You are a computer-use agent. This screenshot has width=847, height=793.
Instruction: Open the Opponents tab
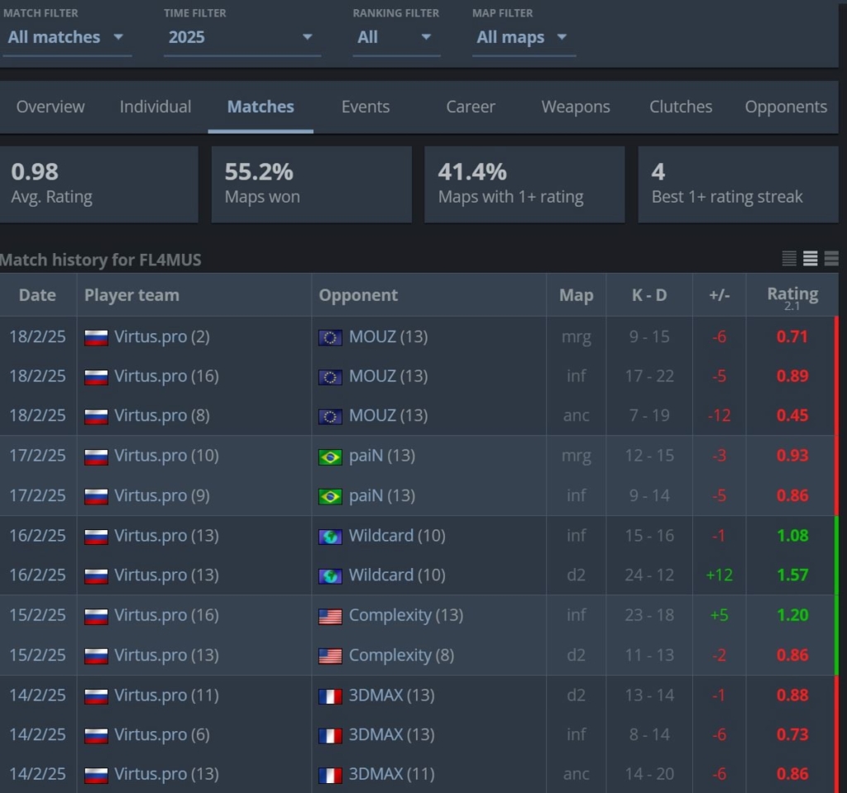coord(786,107)
